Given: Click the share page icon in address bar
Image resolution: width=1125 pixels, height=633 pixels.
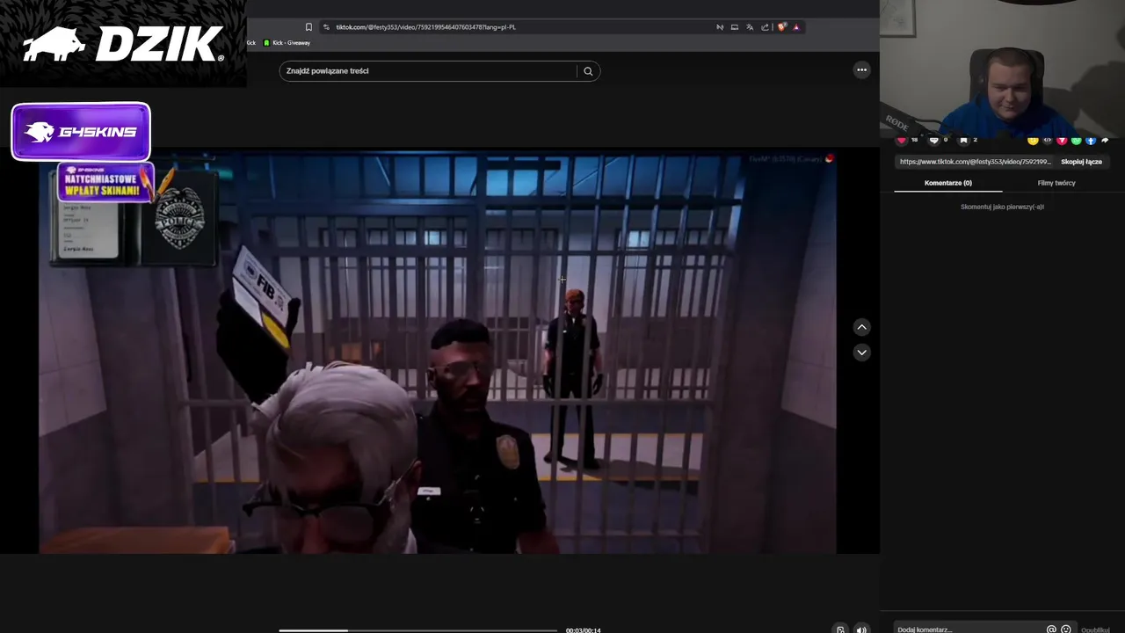Looking at the screenshot, I should (765, 27).
